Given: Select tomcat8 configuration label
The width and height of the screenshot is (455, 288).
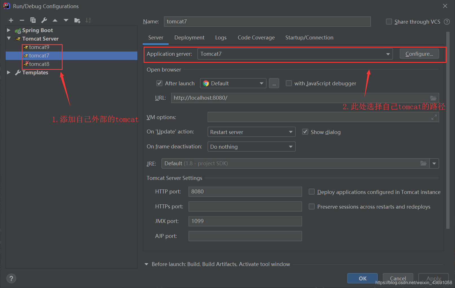Looking at the screenshot, I should click(39, 64).
